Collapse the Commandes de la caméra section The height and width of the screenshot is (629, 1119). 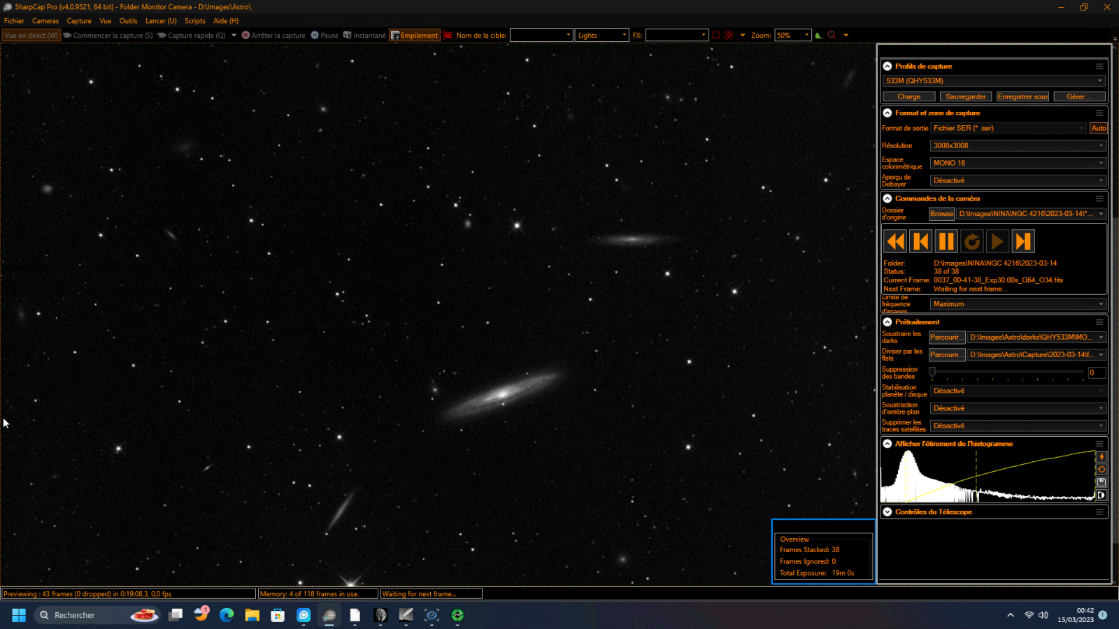coord(888,198)
